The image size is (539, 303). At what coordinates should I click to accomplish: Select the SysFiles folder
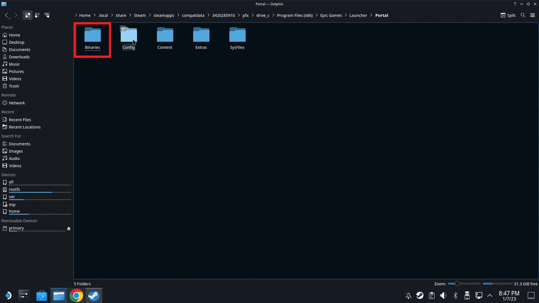pos(237,39)
